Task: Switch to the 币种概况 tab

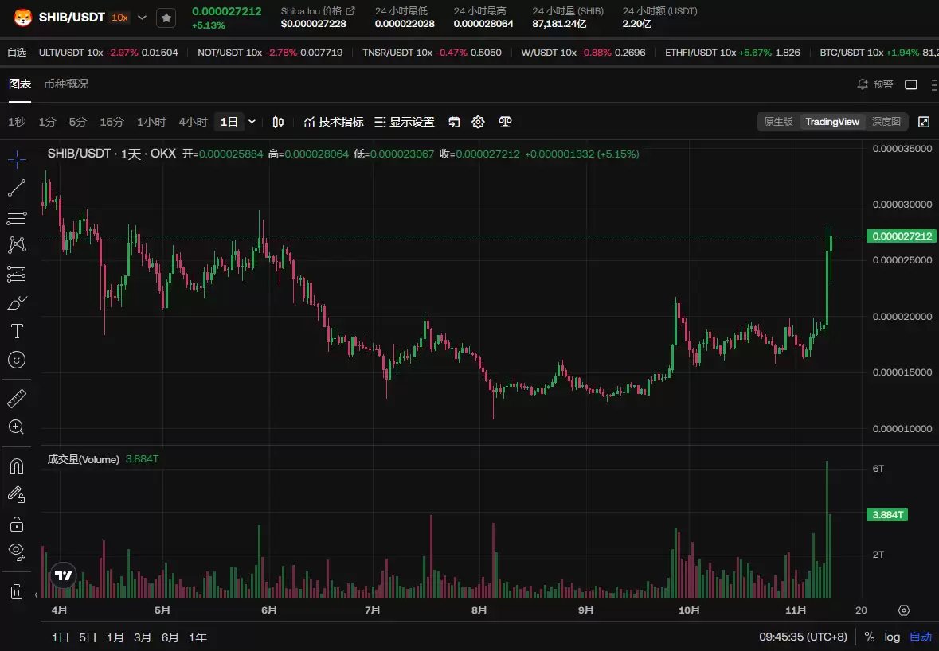Action: (x=66, y=84)
